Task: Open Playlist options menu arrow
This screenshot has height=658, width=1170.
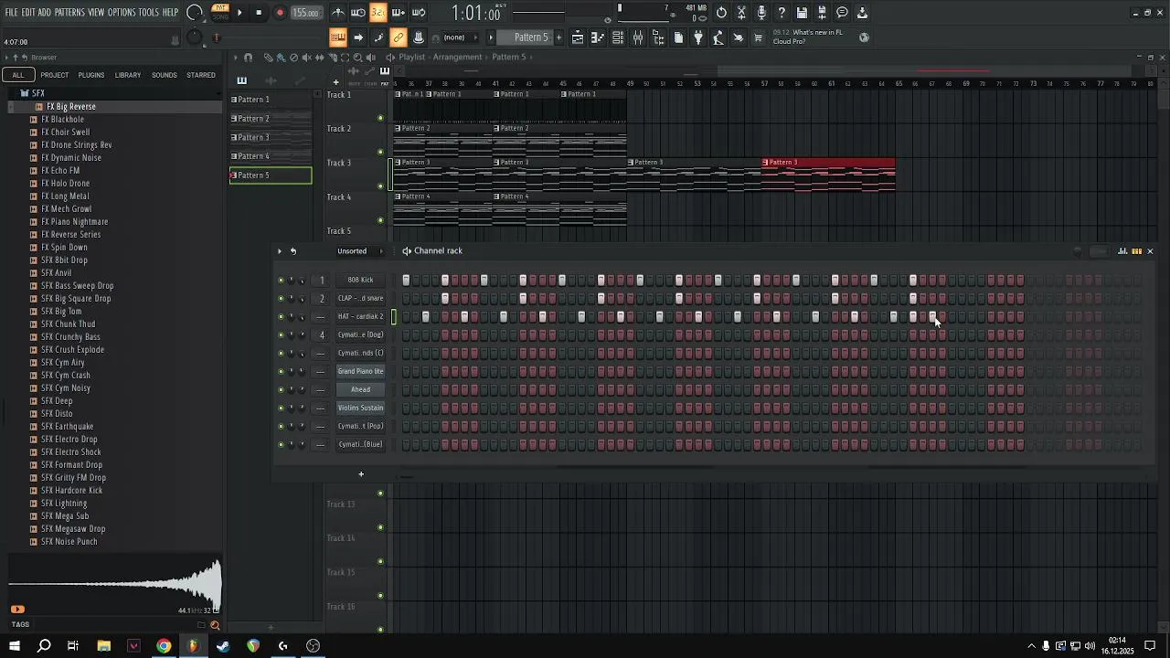Action: pyautogui.click(x=235, y=58)
